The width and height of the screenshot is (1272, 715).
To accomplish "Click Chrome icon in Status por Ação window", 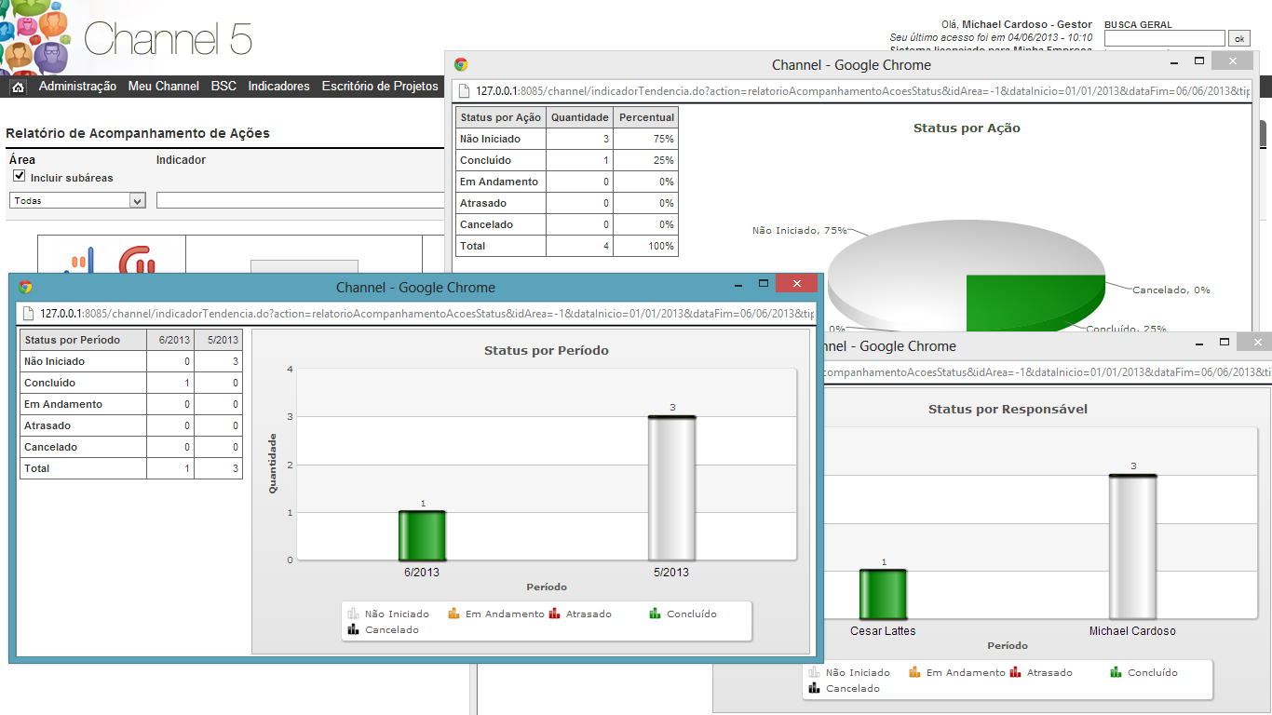I will [x=460, y=64].
